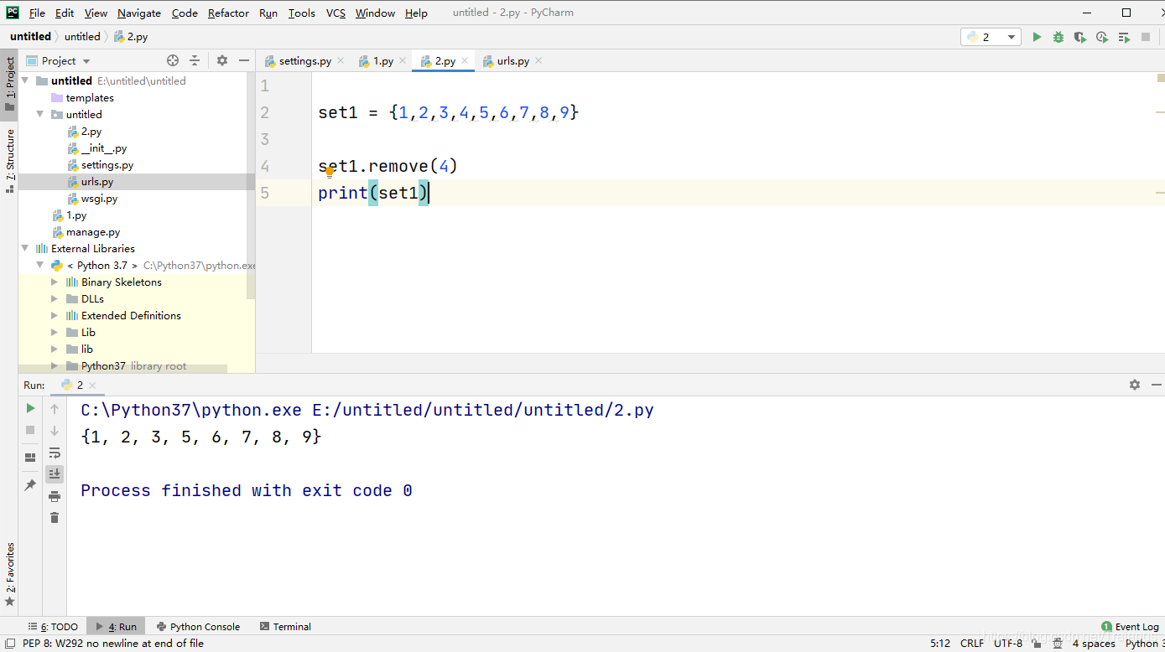Open the Refactor menu
Viewport: 1165px width, 652px height.
coord(228,13)
